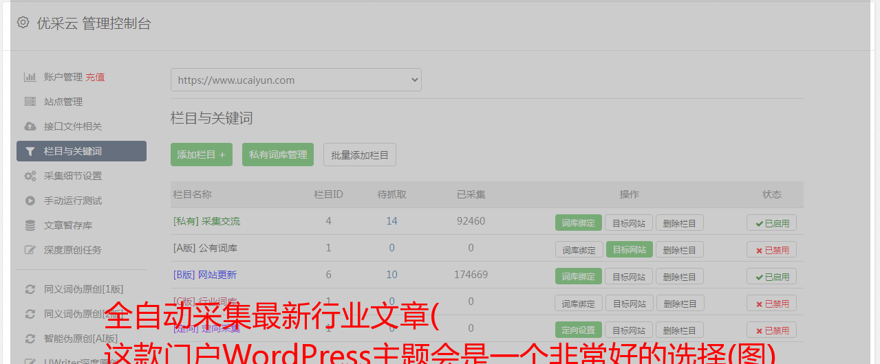This screenshot has width=880, height=364.
Task: Click the 已采集 column header
Action: [x=471, y=194]
